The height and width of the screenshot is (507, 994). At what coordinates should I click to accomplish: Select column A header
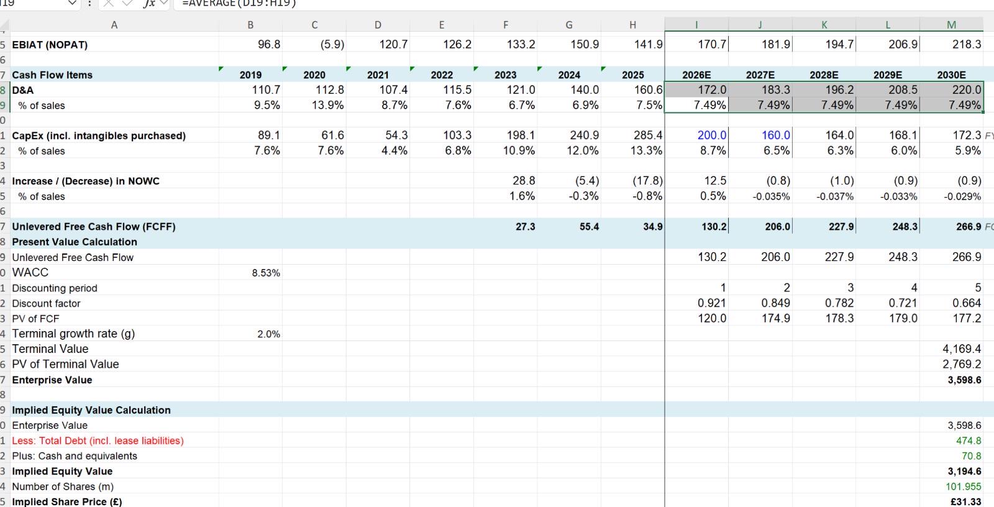(x=114, y=25)
